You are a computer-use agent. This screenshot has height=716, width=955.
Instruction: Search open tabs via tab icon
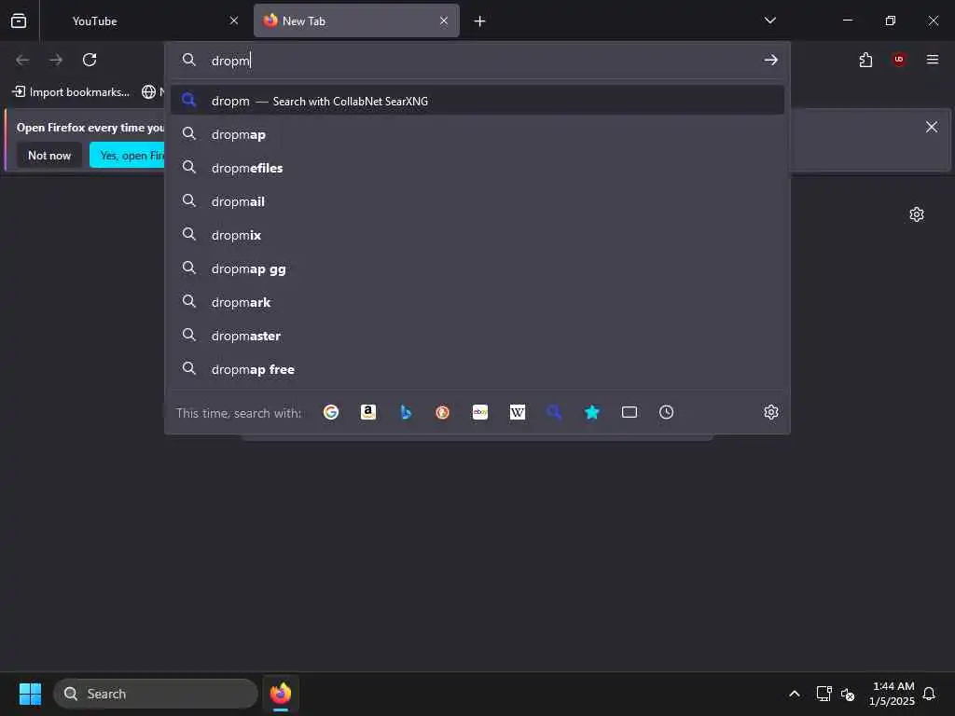coord(630,412)
